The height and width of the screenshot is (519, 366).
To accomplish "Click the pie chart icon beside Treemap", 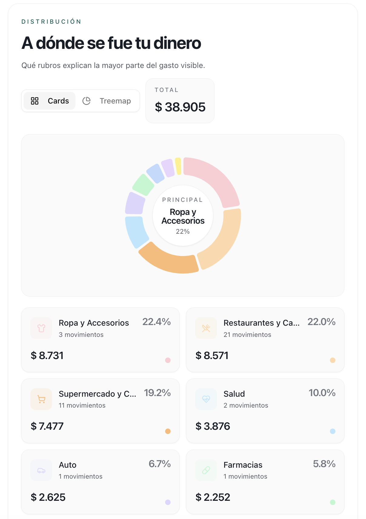I will tap(87, 101).
